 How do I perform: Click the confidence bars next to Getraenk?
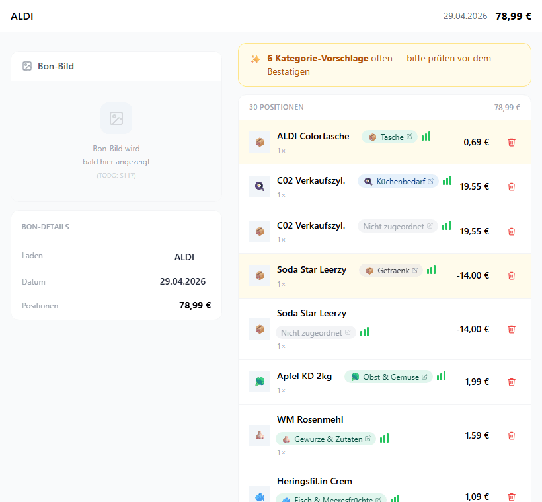(431, 269)
